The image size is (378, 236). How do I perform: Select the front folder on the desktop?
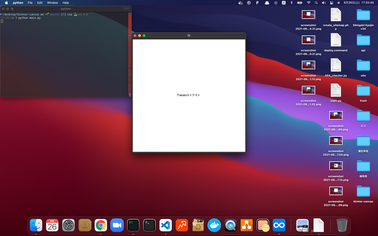363,93
